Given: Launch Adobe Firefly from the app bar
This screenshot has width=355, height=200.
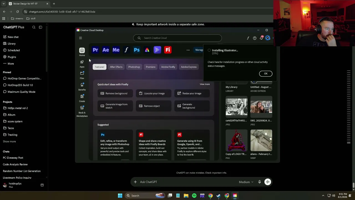Looking at the screenshot, I should tap(168, 50).
